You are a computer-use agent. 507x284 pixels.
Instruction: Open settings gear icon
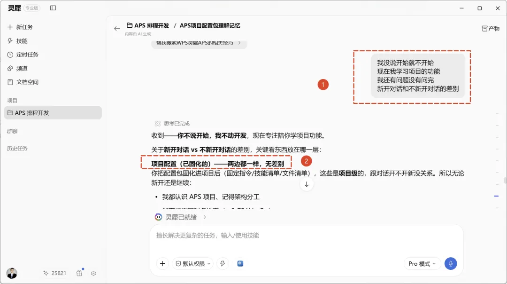click(x=93, y=273)
